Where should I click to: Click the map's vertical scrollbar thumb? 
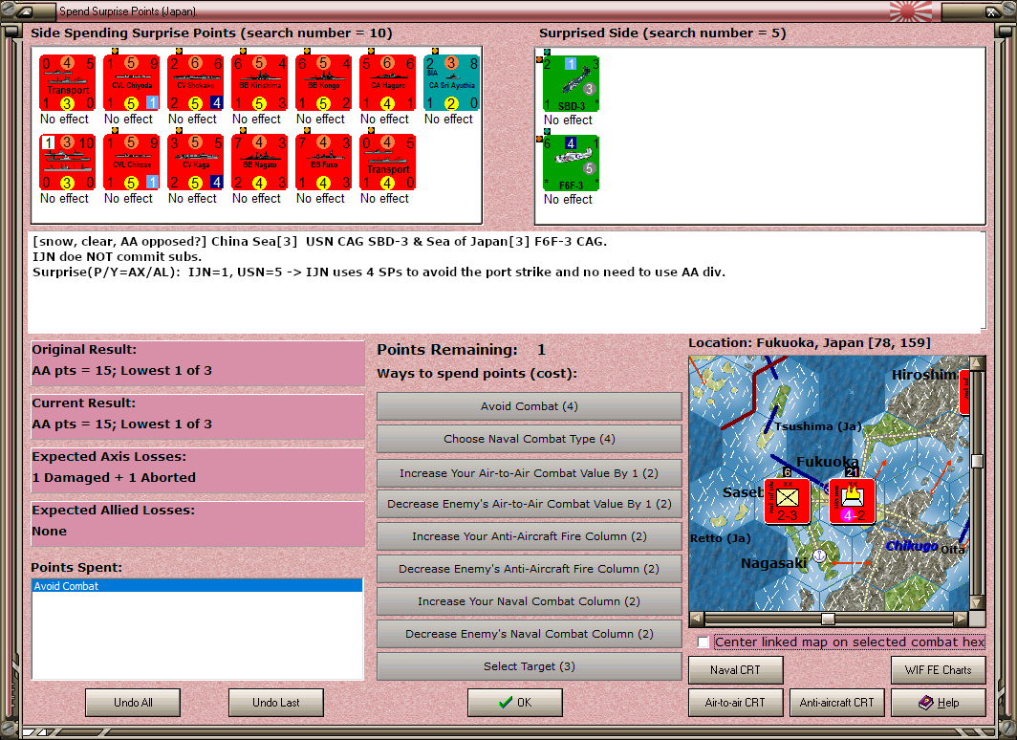(x=978, y=461)
